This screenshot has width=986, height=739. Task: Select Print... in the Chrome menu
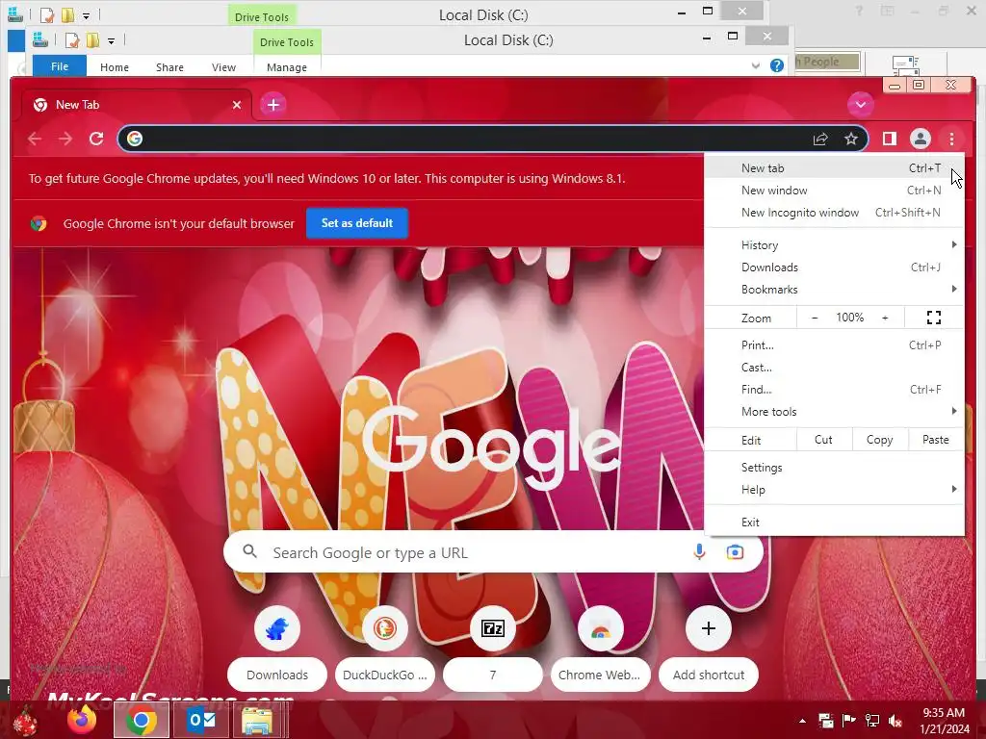[834, 345]
